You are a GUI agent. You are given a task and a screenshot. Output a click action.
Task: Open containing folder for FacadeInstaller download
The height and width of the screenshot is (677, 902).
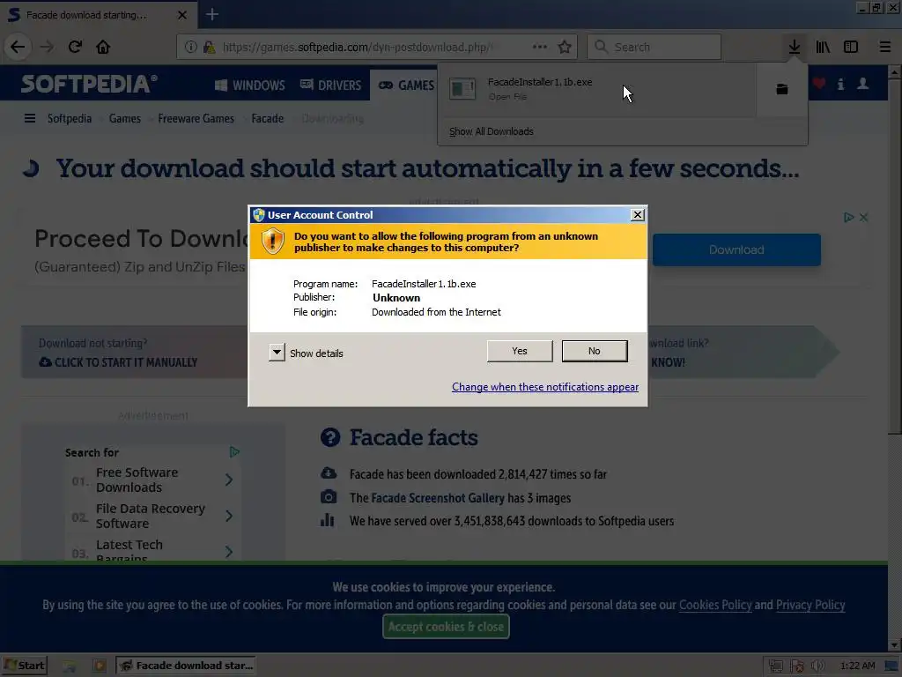pos(782,89)
